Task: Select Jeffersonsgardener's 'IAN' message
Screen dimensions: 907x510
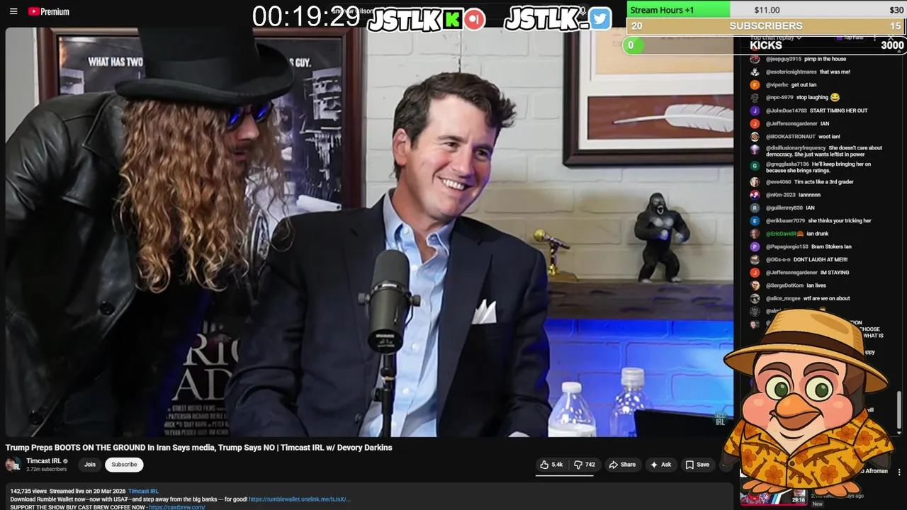Action: coord(825,123)
